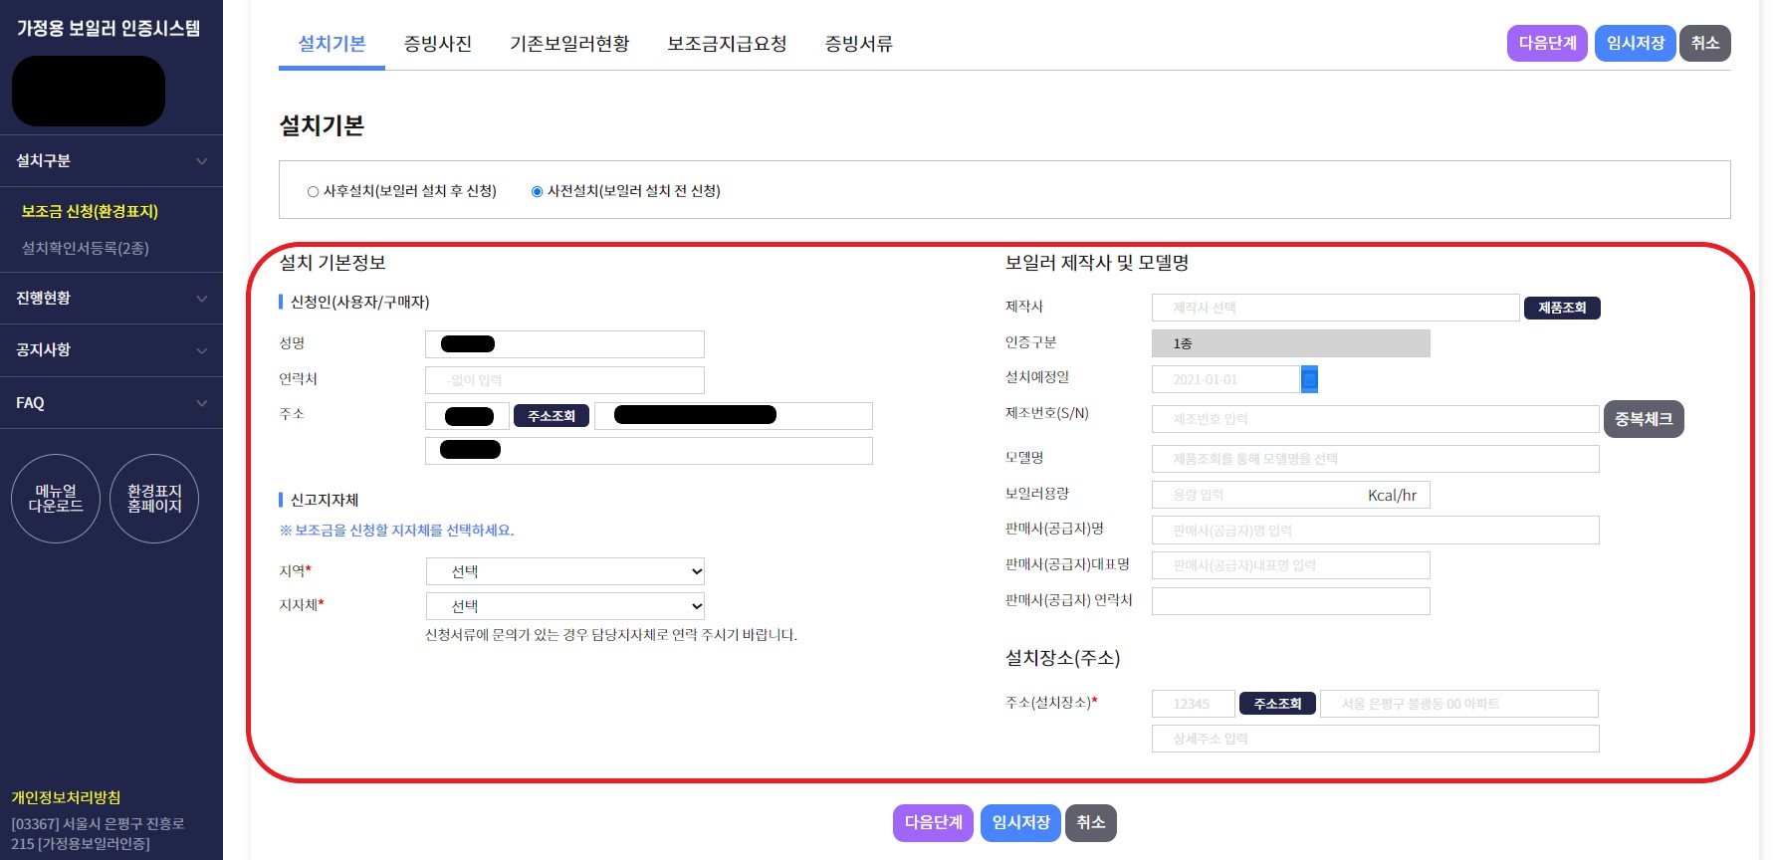Focus the 보일러용량 input field
The height and width of the screenshot is (860, 1773).
click(1290, 495)
